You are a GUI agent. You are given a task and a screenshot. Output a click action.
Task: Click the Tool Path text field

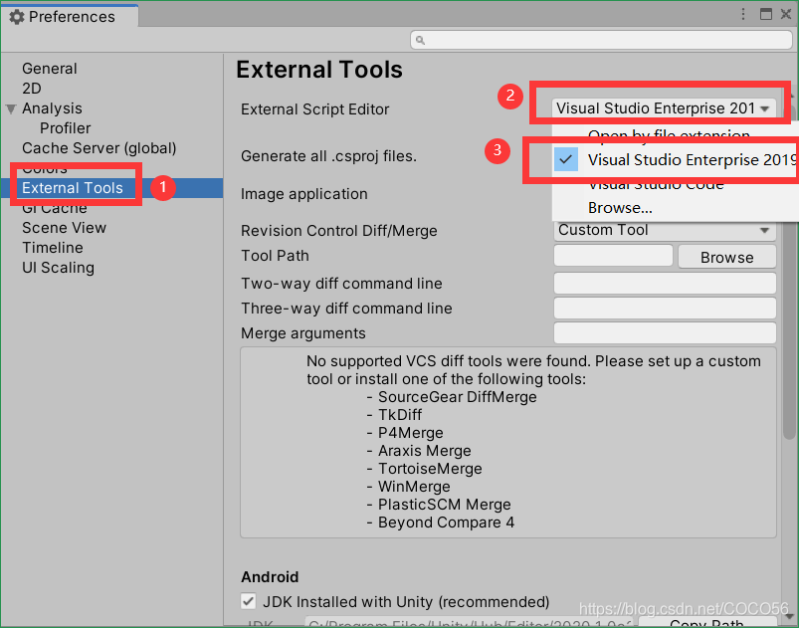pyautogui.click(x=612, y=256)
